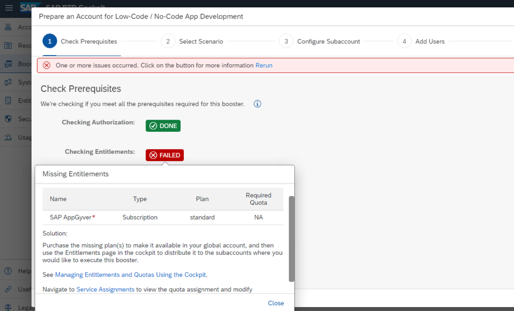The height and width of the screenshot is (311, 514).
Task: Click the error icon in the message strip
Action: click(47, 65)
